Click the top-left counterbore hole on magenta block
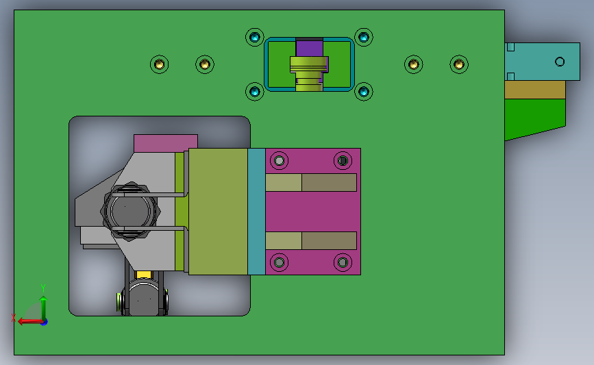594x365 pixels. pos(280,161)
